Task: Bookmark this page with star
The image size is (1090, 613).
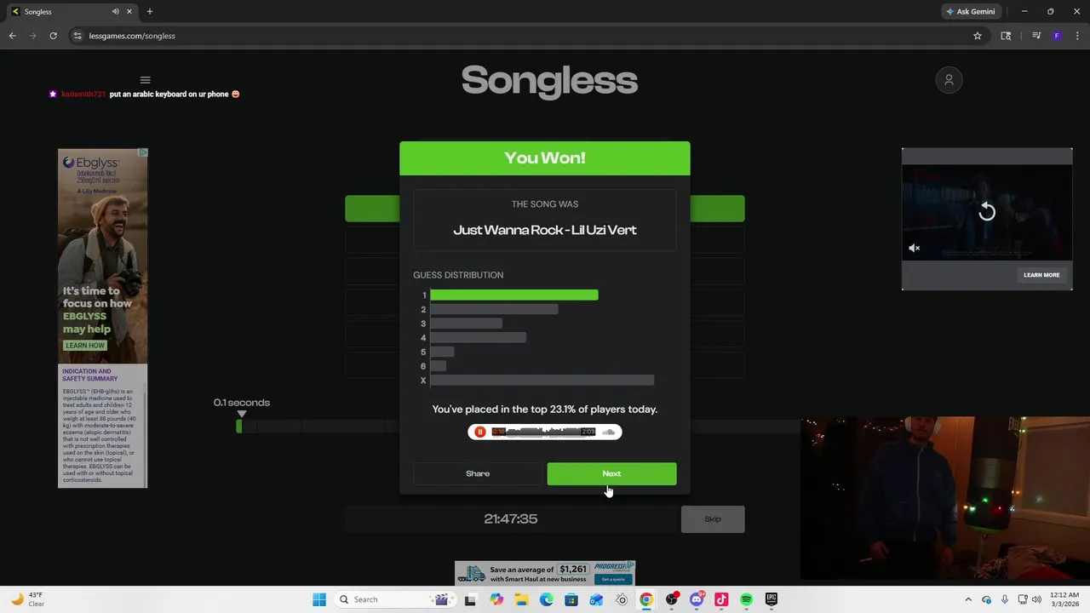Action: [978, 36]
